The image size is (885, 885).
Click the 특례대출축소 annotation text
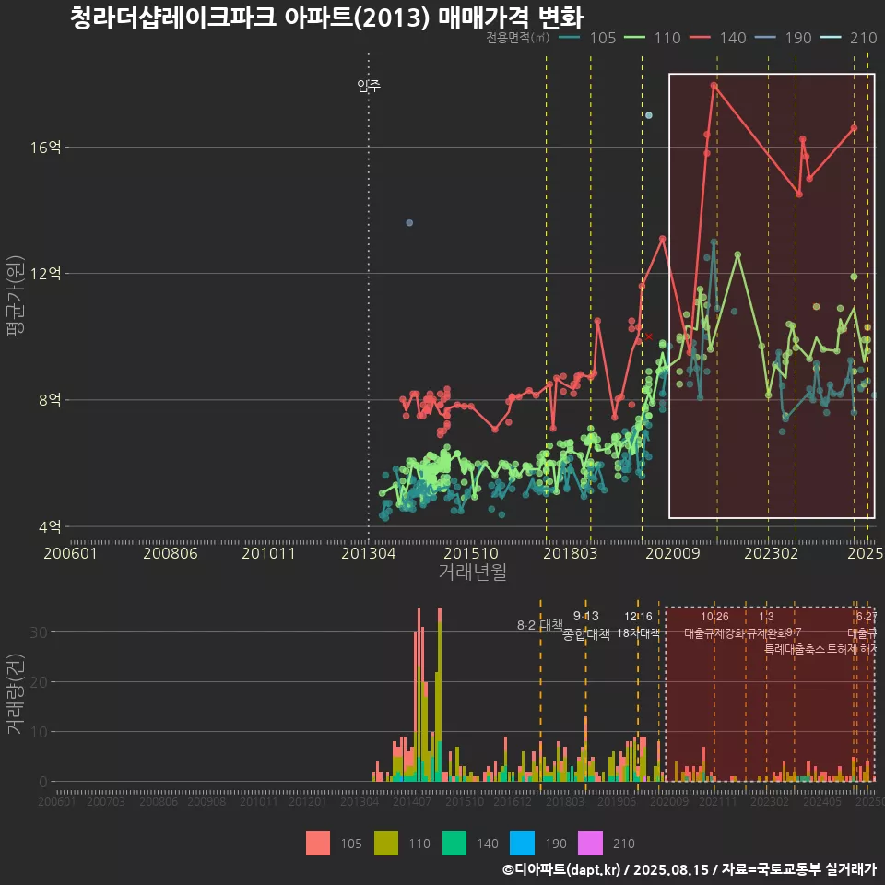795,649
